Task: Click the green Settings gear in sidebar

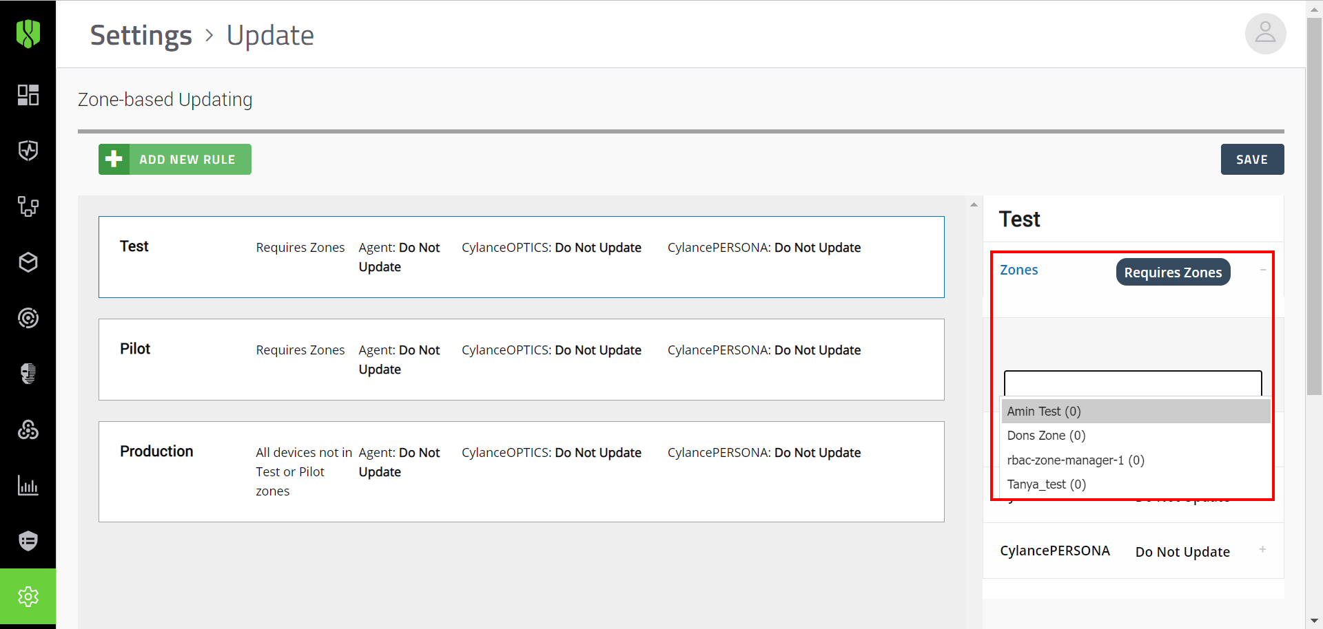Action: click(28, 597)
